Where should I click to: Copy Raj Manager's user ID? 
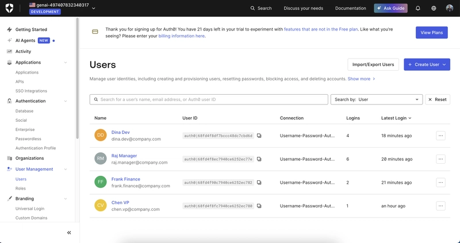259,159
